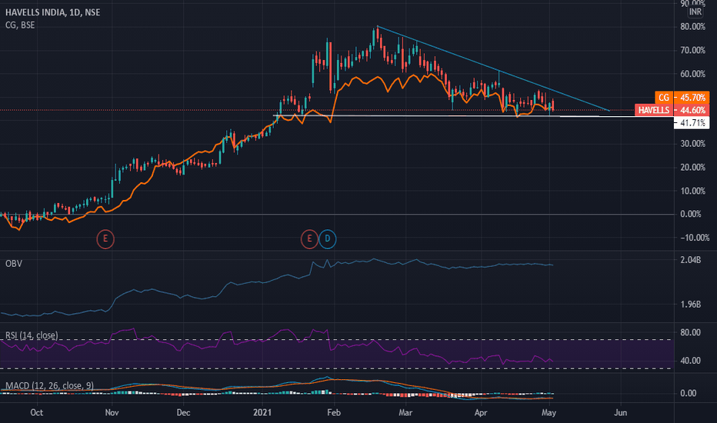
Task: Click the red HAVELLS price label
Action: pos(653,110)
